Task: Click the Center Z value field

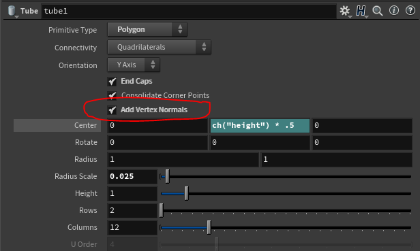Action: click(x=362, y=125)
